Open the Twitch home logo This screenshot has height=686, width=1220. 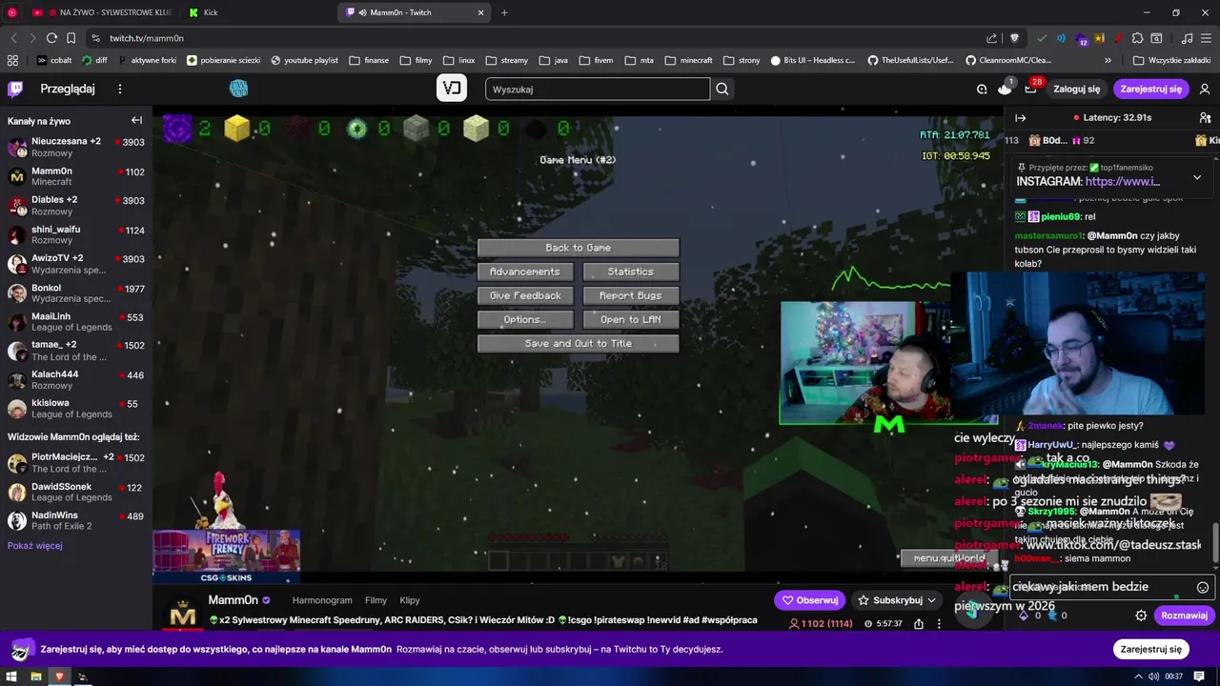tap(15, 89)
